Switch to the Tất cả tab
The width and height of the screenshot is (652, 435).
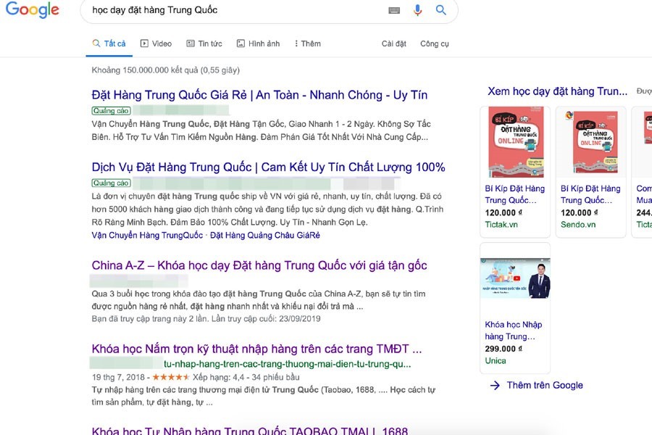point(109,43)
